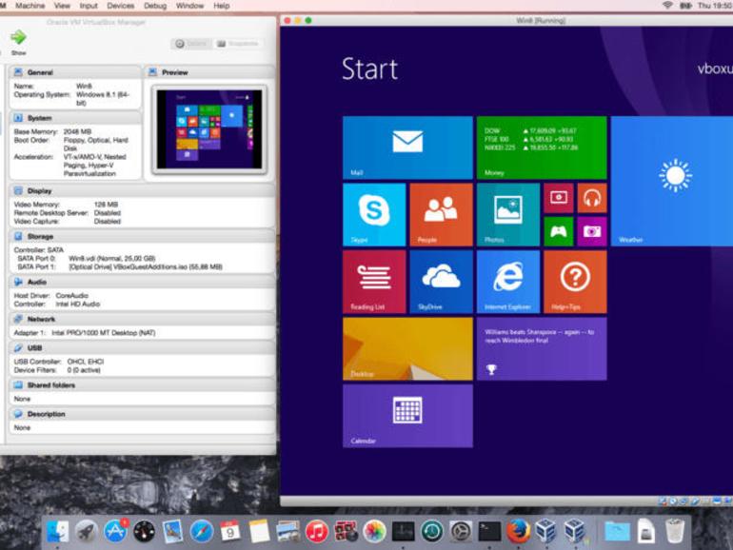Click the vboxuser account name
The image size is (733, 550).
click(x=715, y=69)
